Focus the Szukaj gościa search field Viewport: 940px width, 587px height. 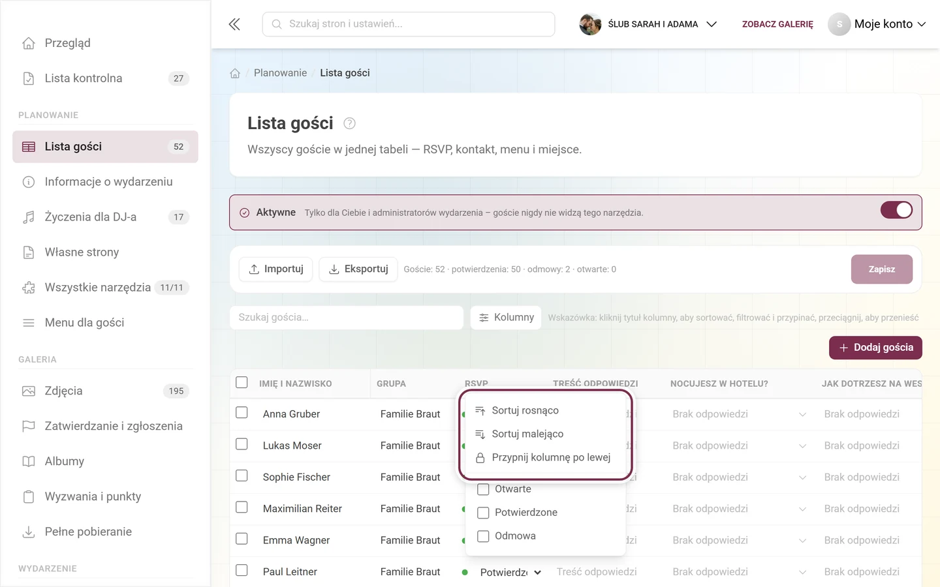tap(347, 318)
